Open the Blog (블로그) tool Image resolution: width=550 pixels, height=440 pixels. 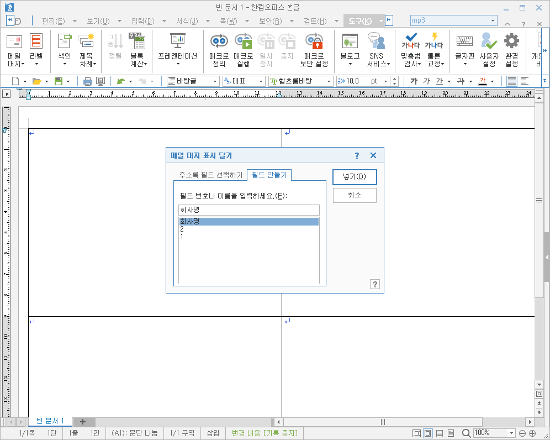point(350,50)
